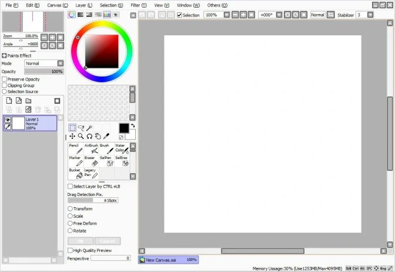The image size is (395, 272).
Task: Choose the AirBrush tool
Action: [x=91, y=149]
